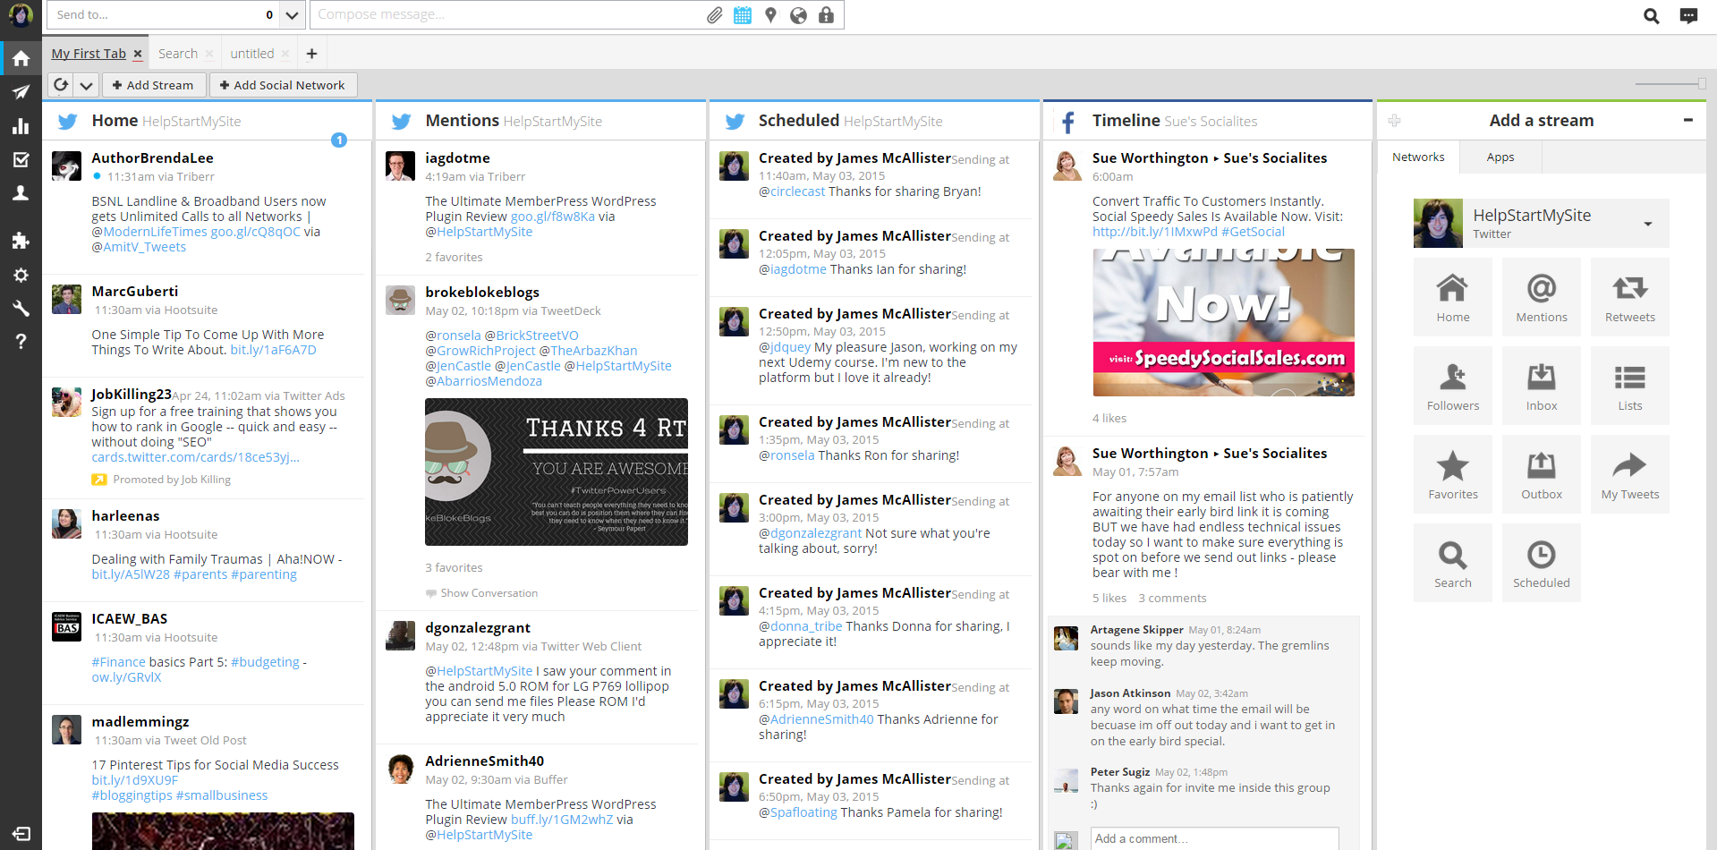Viewport: 1717px width, 850px height.
Task: Click the AuthorBrendaLee username
Action: [152, 158]
